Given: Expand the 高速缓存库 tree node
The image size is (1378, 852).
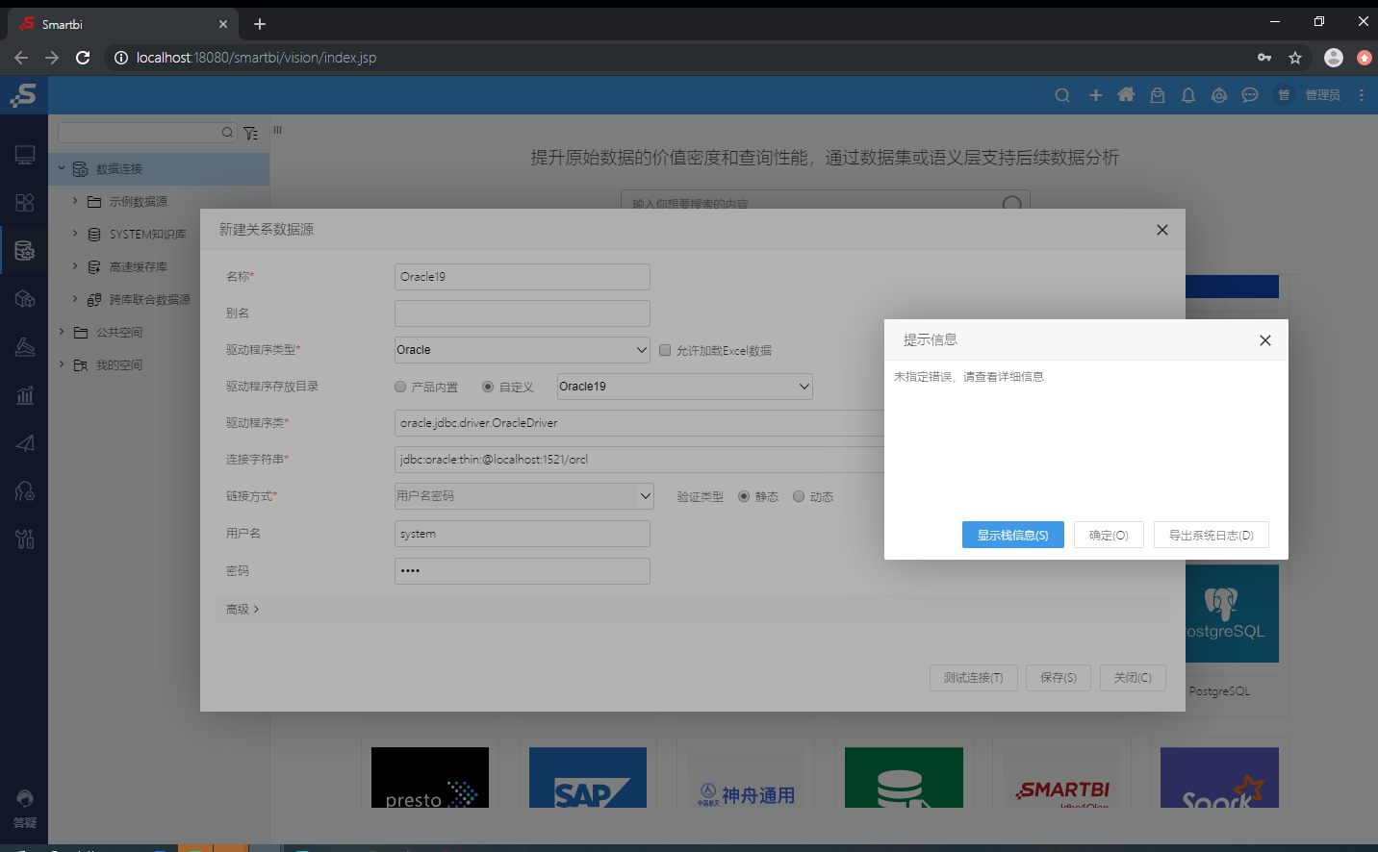Looking at the screenshot, I should pos(75,266).
